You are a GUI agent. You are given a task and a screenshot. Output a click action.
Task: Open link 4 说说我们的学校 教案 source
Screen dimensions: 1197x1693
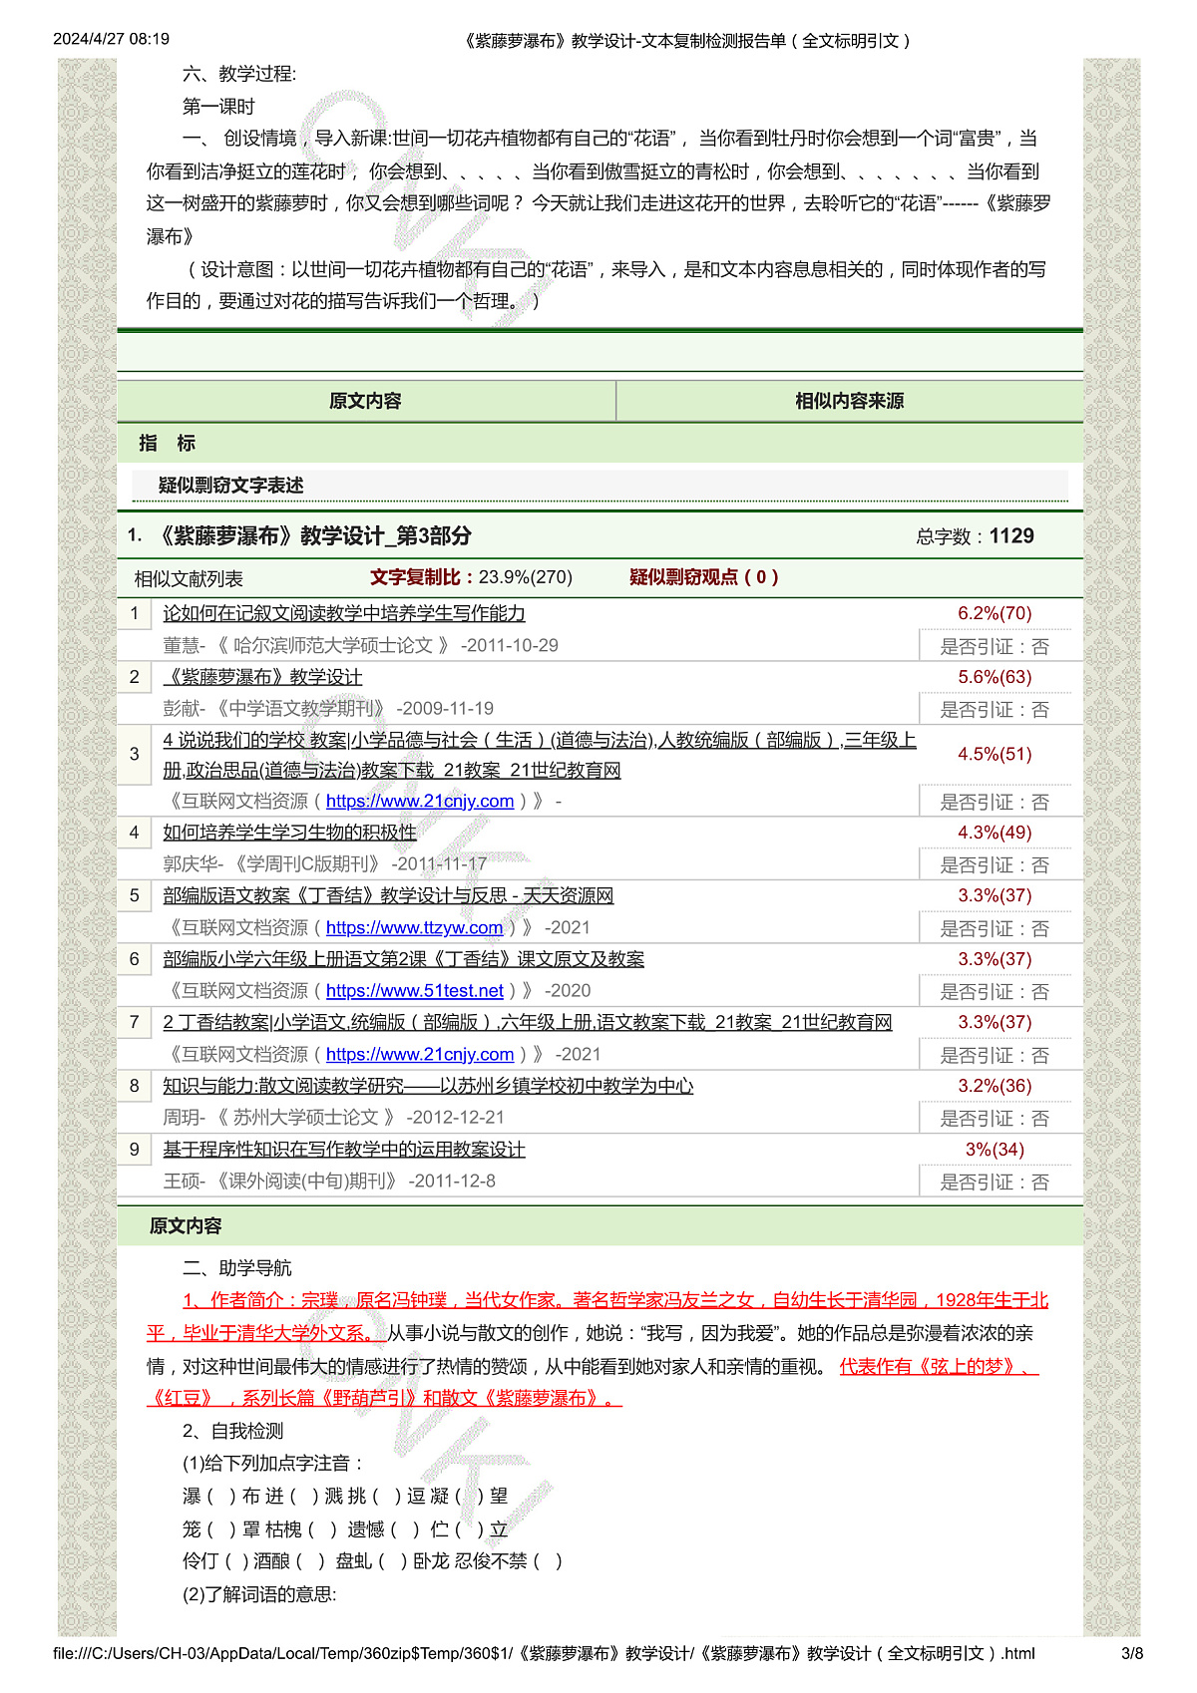[539, 755]
